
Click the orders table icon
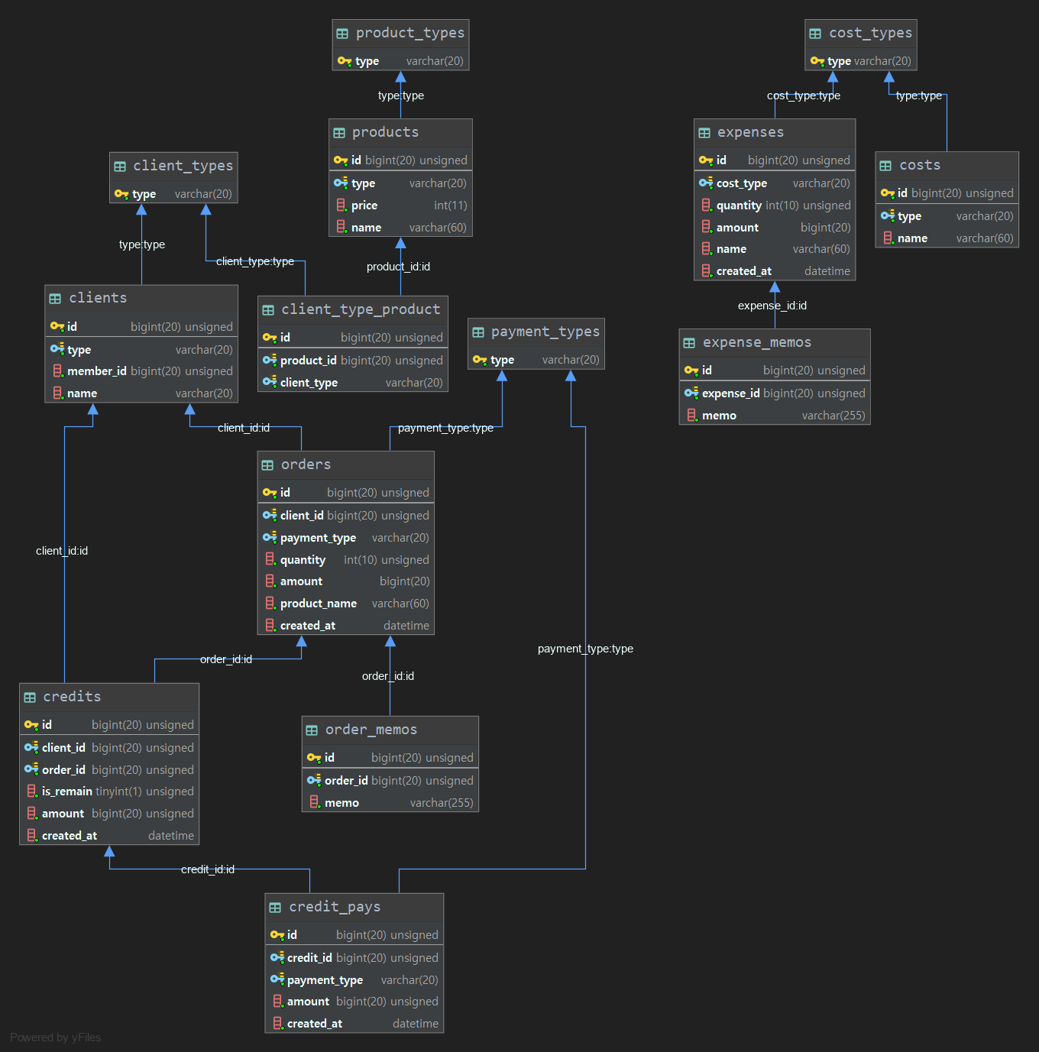tap(267, 465)
